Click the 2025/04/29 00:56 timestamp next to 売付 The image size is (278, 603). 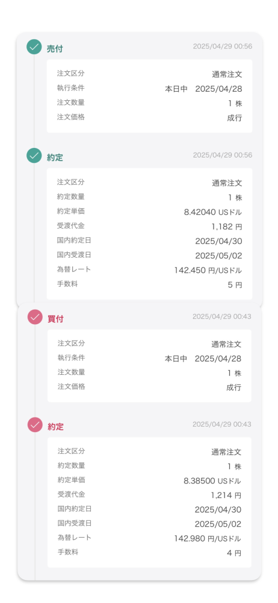223,46
